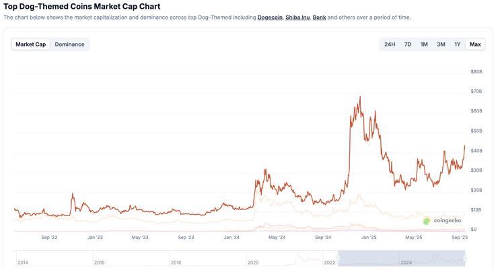
Task: Follow the Bonk link
Action: point(319,18)
